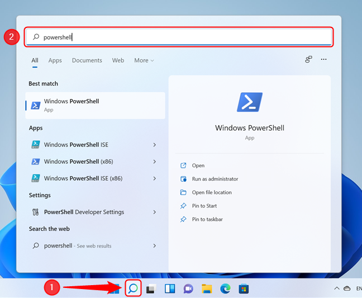Open the three-dot options menu
The height and width of the screenshot is (298, 362).
[x=323, y=59]
